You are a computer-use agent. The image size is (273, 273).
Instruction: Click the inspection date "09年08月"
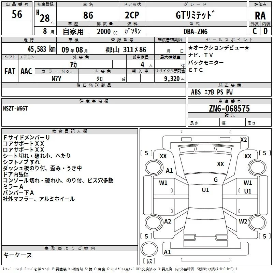[x=74, y=50]
